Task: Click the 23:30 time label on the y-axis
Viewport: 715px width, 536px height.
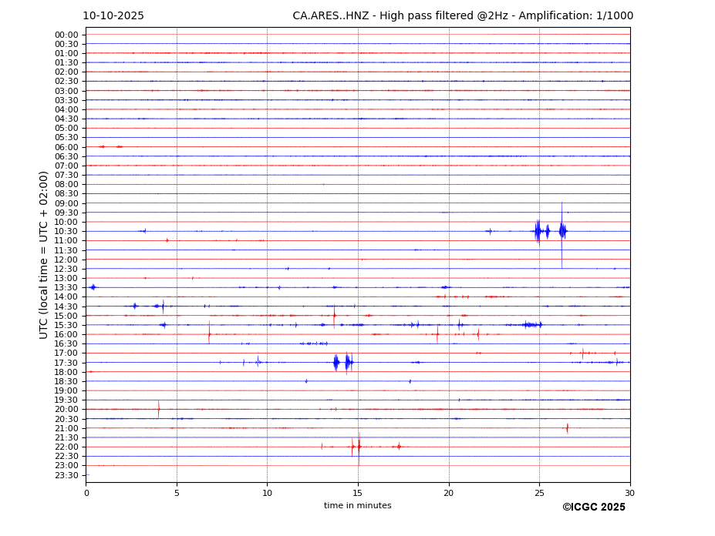Action: 66,475
